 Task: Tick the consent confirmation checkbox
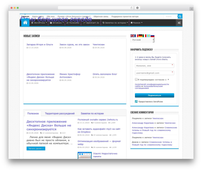[136, 79]
